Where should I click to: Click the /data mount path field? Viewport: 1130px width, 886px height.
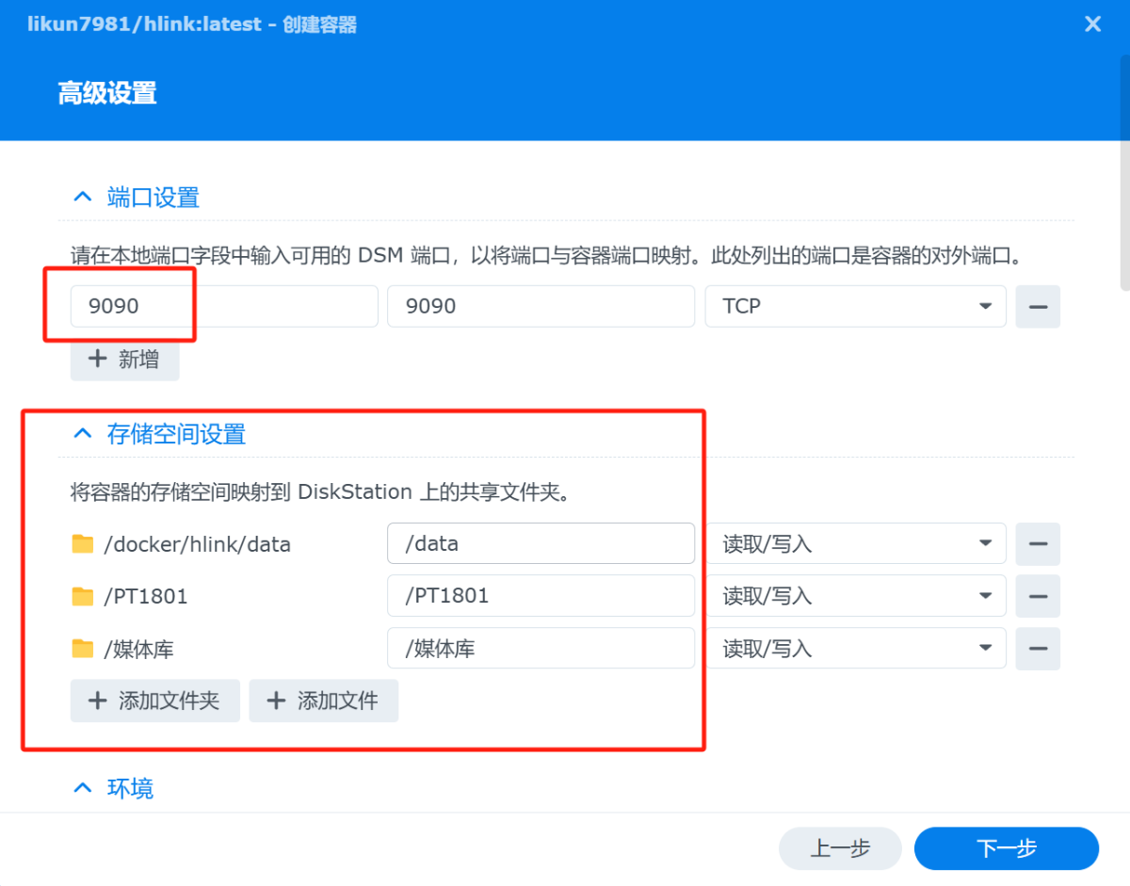[x=541, y=543]
